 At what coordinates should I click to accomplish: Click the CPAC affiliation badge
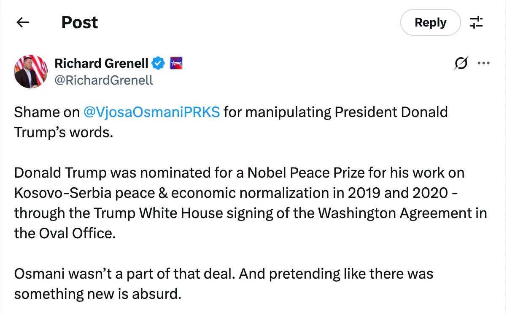(x=175, y=64)
